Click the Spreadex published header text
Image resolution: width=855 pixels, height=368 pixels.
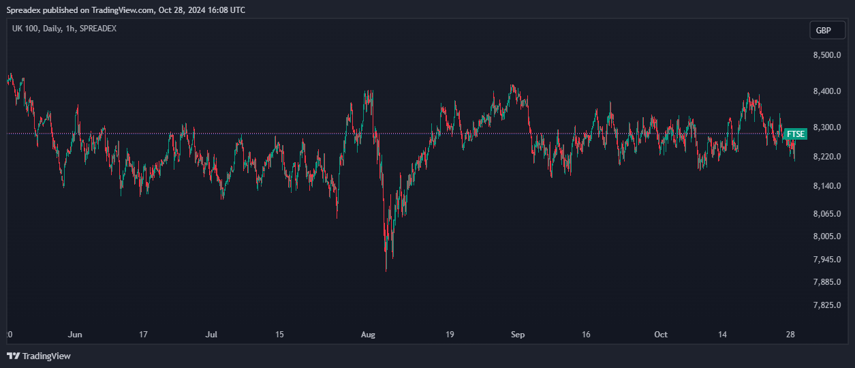pyautogui.click(x=126, y=10)
